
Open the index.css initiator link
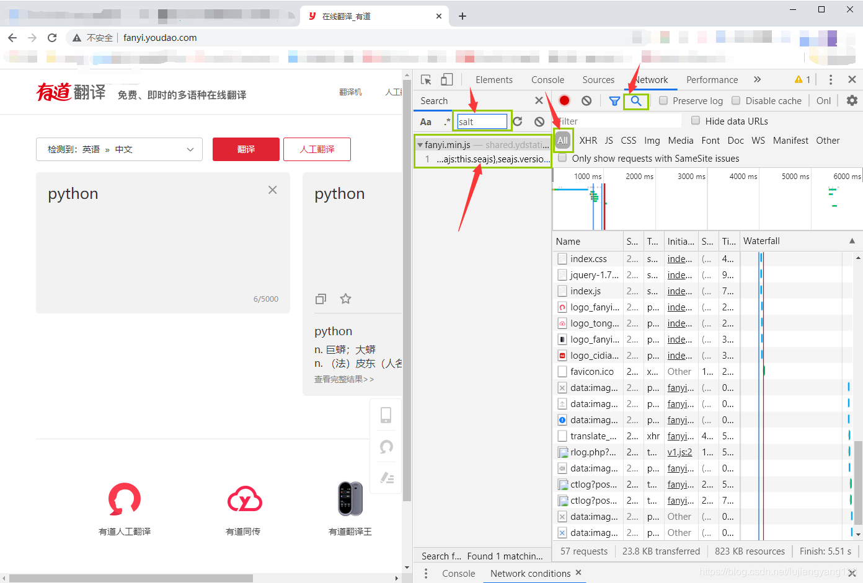click(679, 259)
